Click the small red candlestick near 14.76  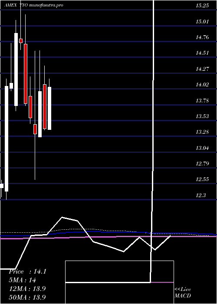pyautogui.click(x=21, y=41)
